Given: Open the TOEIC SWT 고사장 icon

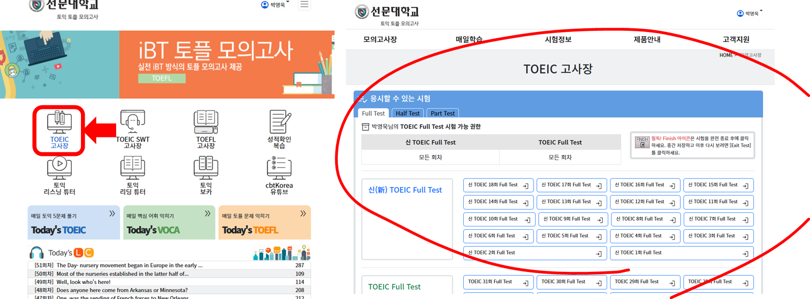Looking at the screenshot, I should pyautogui.click(x=133, y=130).
